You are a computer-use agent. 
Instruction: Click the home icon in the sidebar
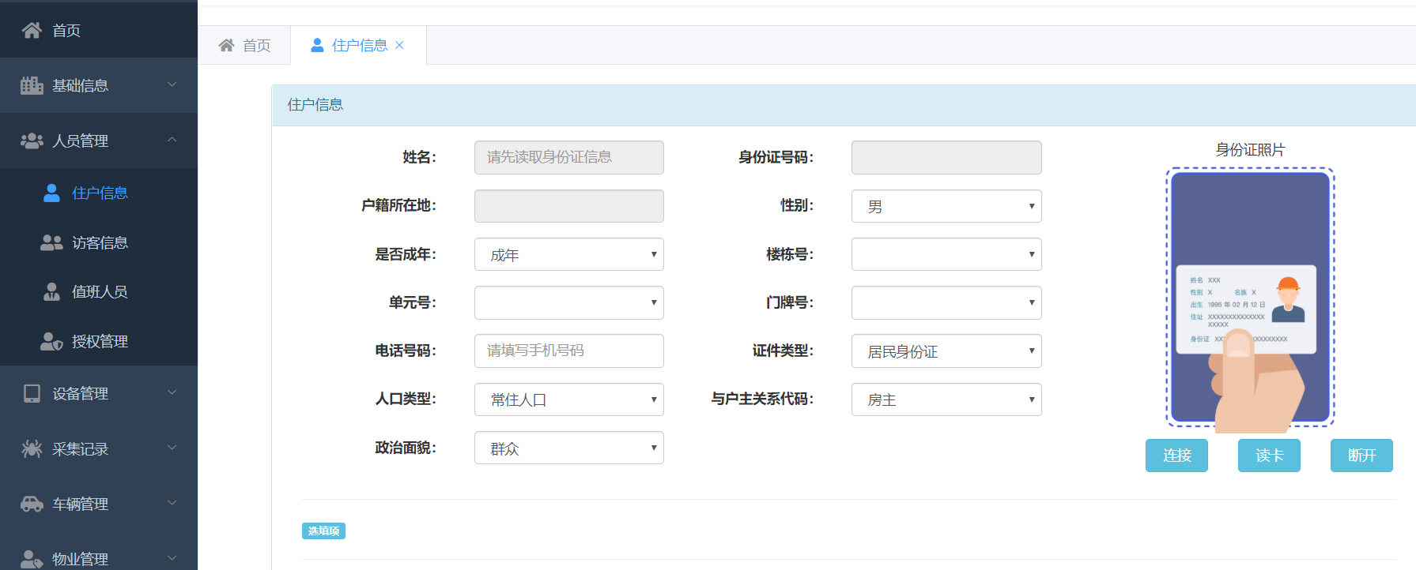tap(32, 30)
